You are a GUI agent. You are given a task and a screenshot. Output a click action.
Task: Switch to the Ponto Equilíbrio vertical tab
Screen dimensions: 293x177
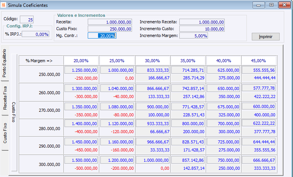[x=5, y=63]
